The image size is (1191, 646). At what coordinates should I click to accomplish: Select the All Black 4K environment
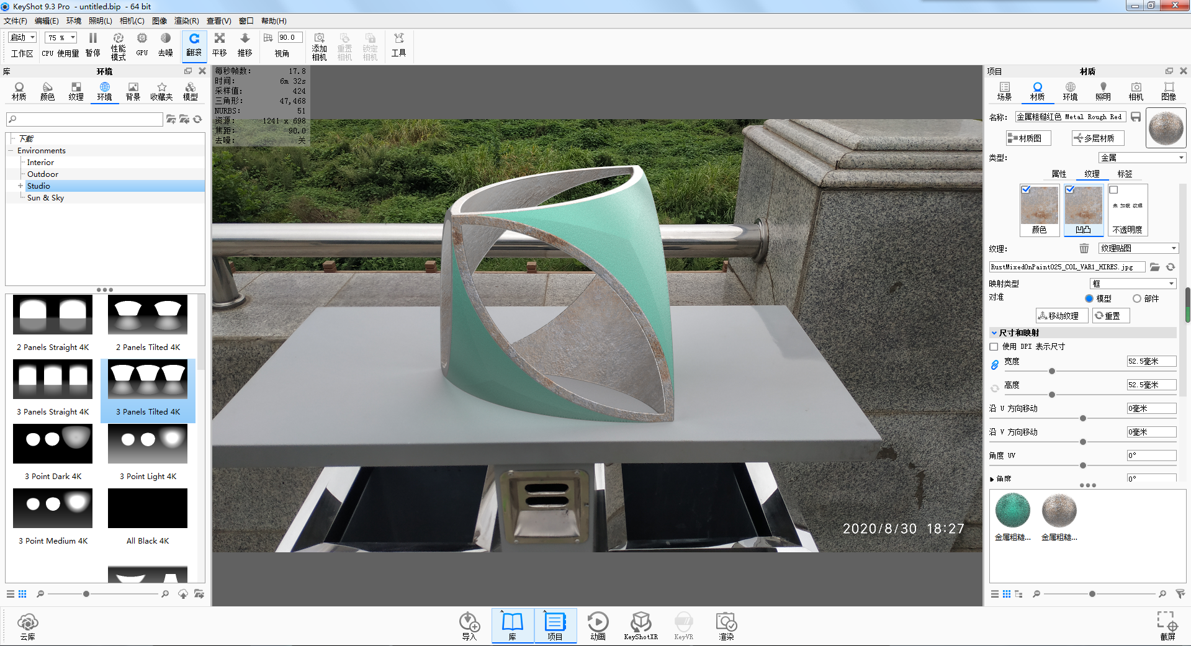click(148, 516)
